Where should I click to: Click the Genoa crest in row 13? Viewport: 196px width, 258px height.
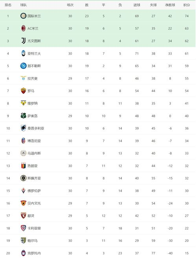click(x=23, y=166)
